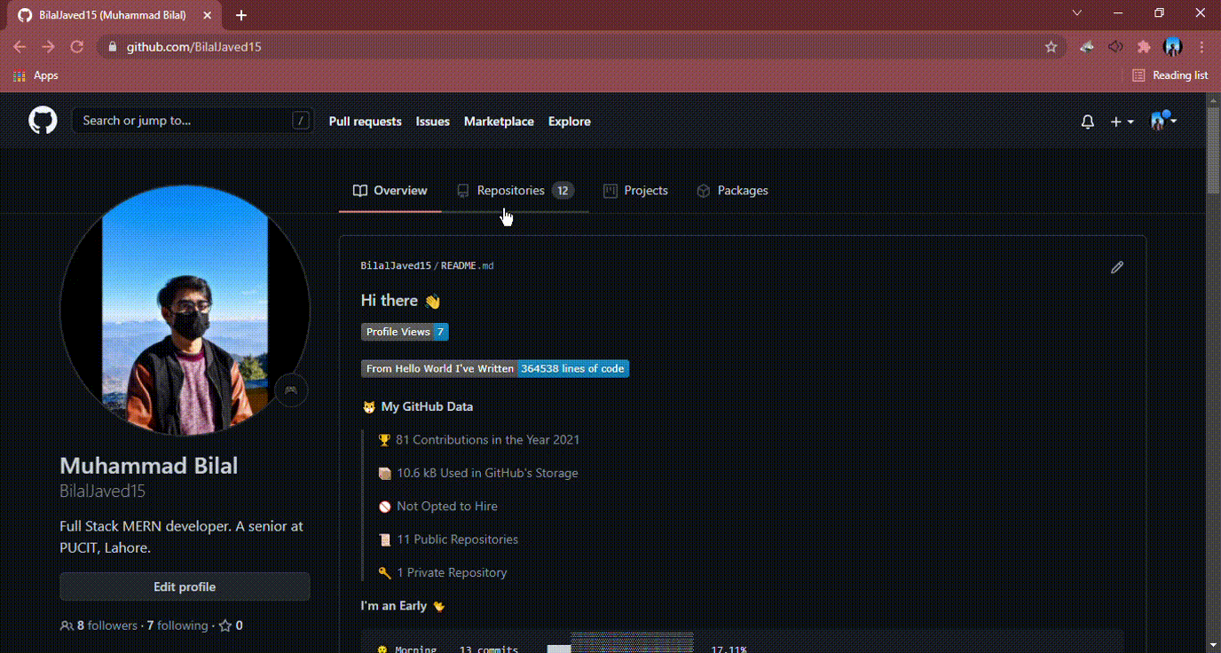Click the set status badge on avatar
Screen dimensions: 1221x653
[291, 389]
